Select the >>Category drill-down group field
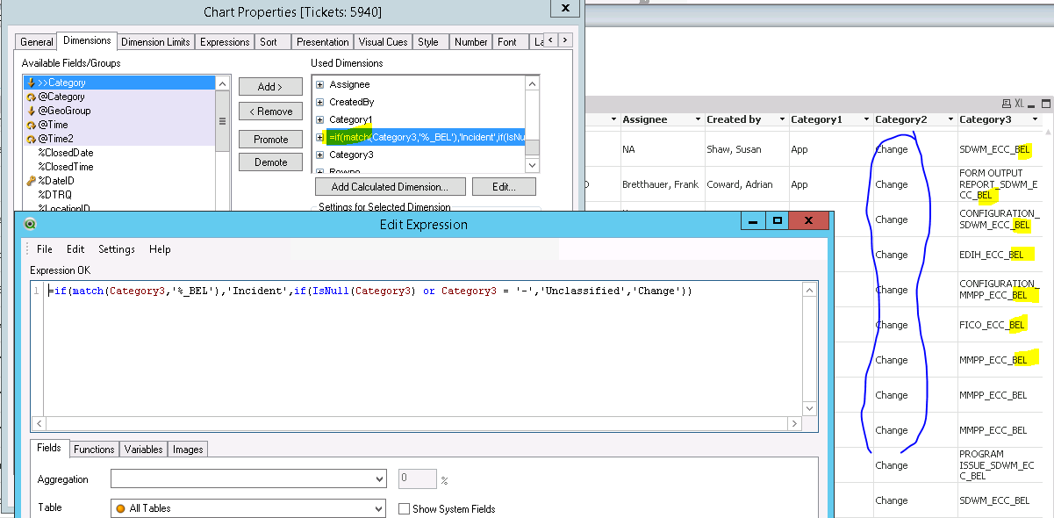The width and height of the screenshot is (1054, 518). pos(118,83)
